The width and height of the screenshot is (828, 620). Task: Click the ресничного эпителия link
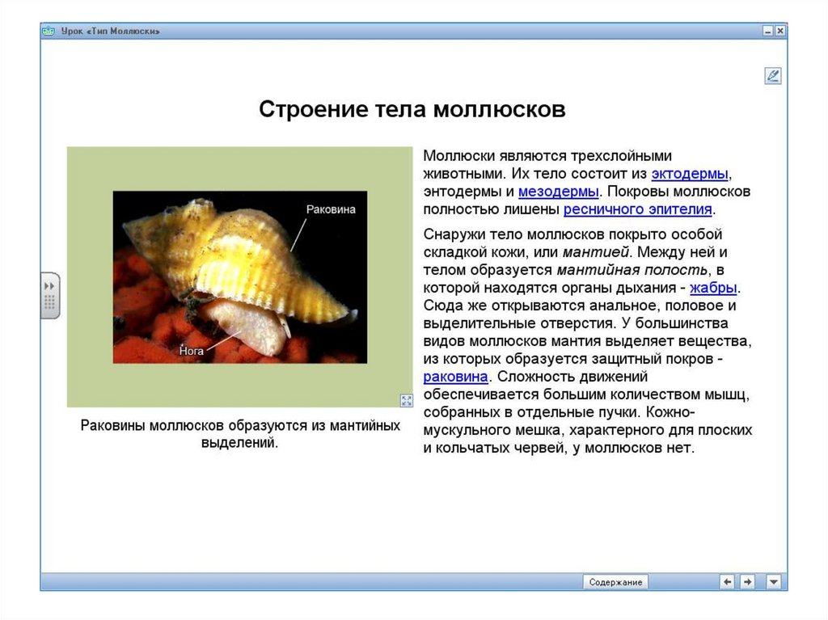[637, 209]
